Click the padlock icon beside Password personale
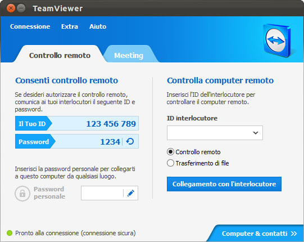The width and height of the screenshot is (304, 242). (22, 194)
